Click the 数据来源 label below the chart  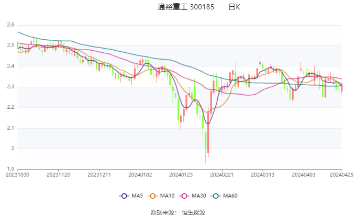[x=162, y=212]
